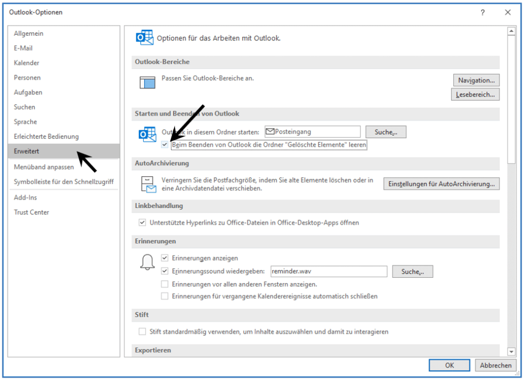This screenshot has height=381, width=524.
Task: Click the vertical scrollbar thumb
Action: coord(511,99)
